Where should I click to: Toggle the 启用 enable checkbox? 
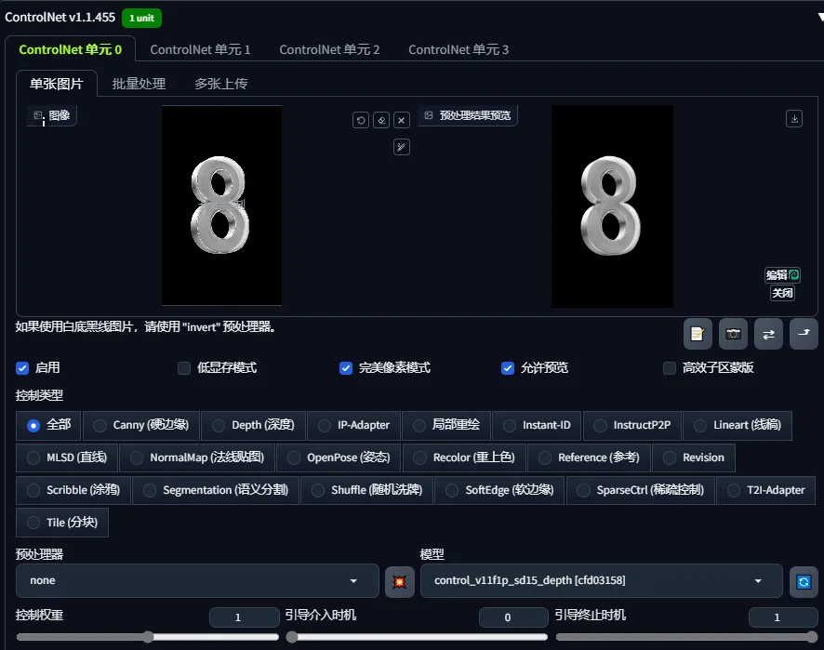click(x=22, y=368)
